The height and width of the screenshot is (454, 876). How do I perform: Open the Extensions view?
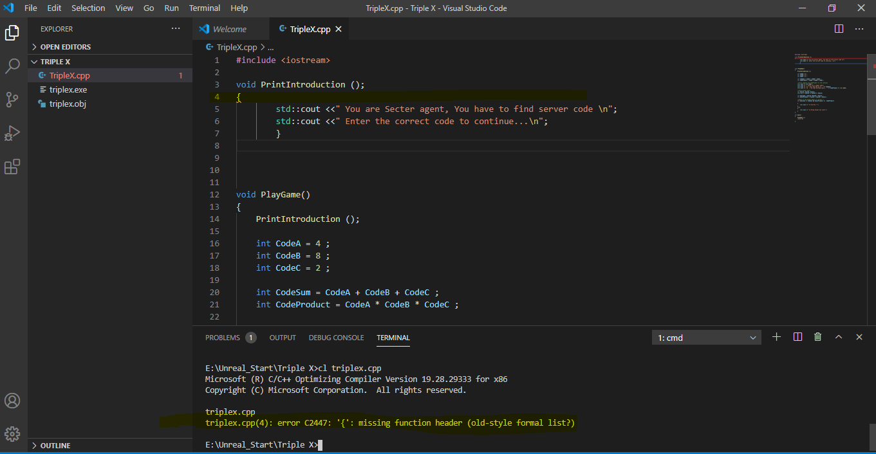click(x=12, y=167)
